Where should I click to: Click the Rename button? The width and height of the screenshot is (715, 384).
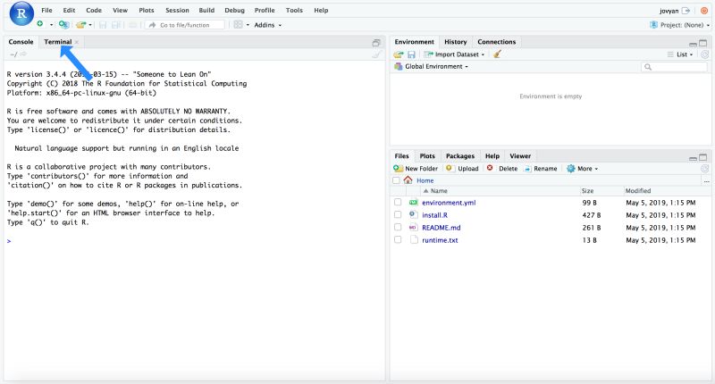541,169
